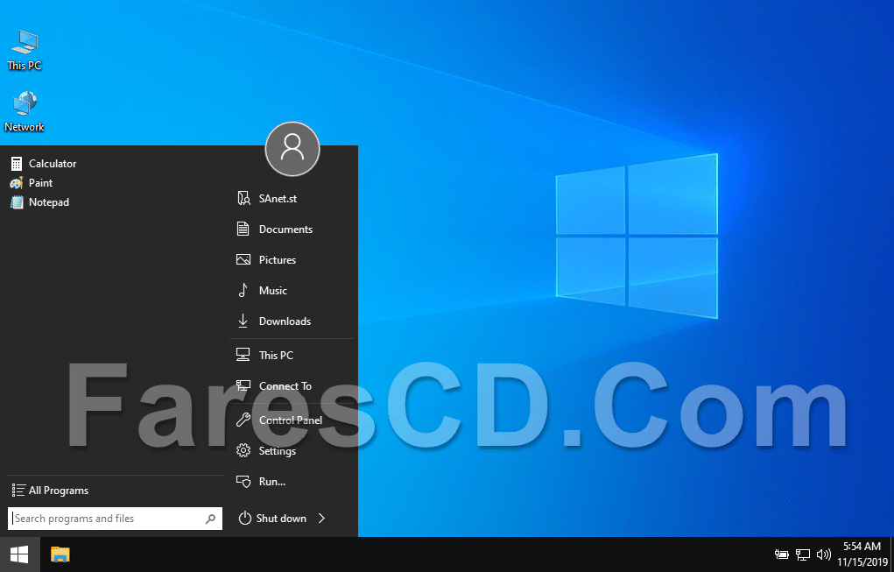Click the network tray icon
The image size is (894, 572).
coord(803,554)
